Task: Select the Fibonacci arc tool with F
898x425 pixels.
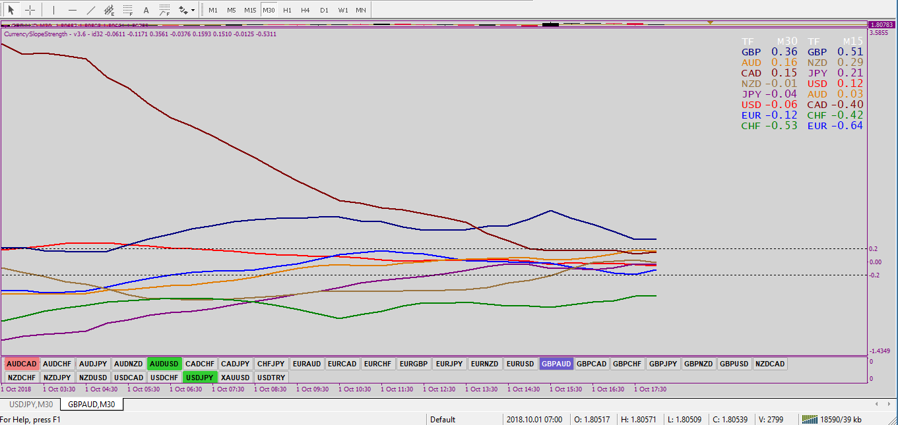Action: coord(165,10)
